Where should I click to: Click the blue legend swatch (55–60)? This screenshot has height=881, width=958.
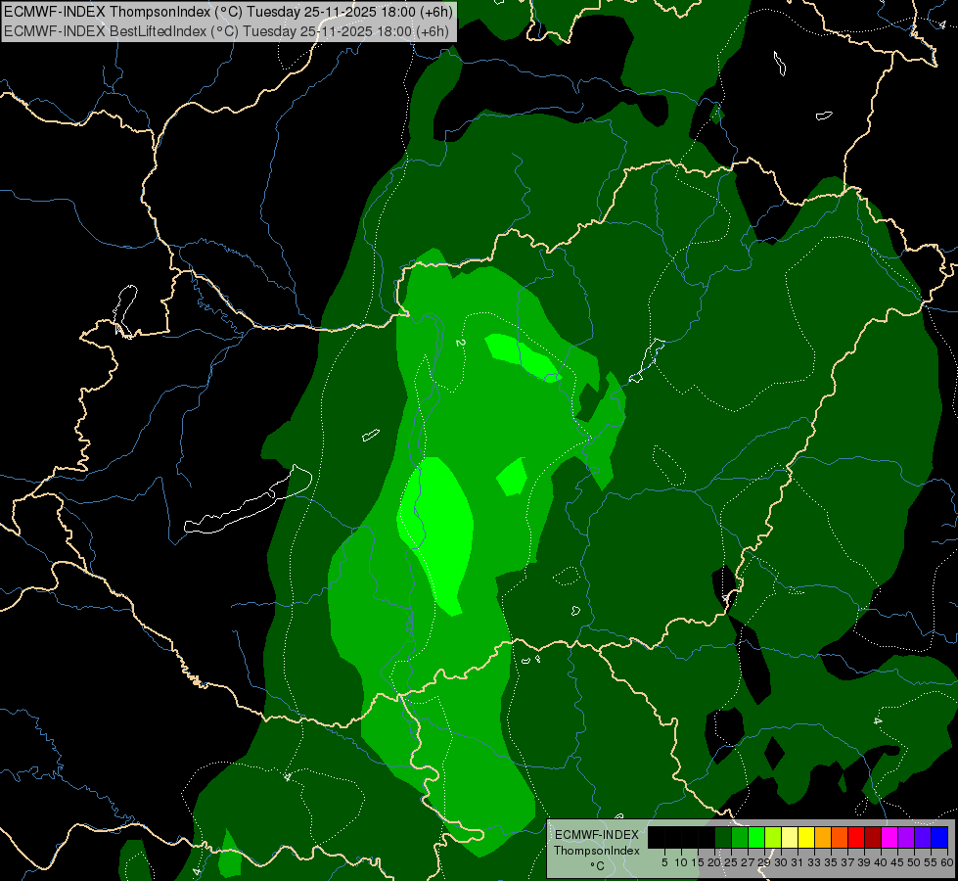[939, 837]
